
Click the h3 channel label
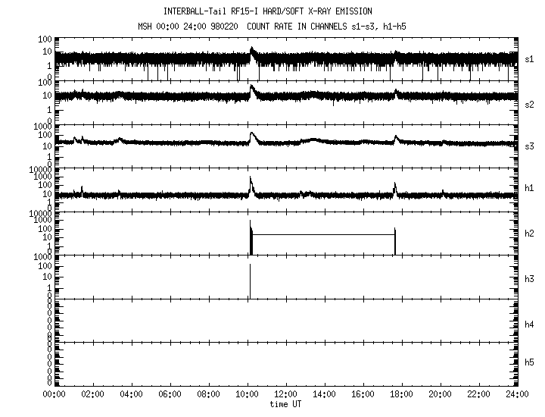(x=530, y=279)
